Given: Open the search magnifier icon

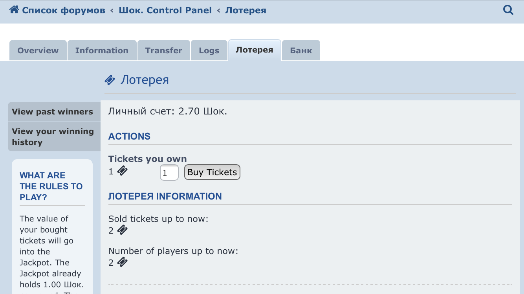Looking at the screenshot, I should 508,10.
